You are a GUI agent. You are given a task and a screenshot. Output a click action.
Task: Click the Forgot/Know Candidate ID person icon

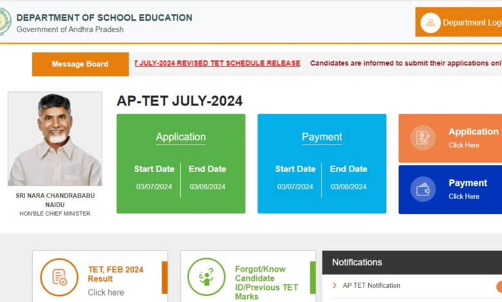tap(207, 277)
